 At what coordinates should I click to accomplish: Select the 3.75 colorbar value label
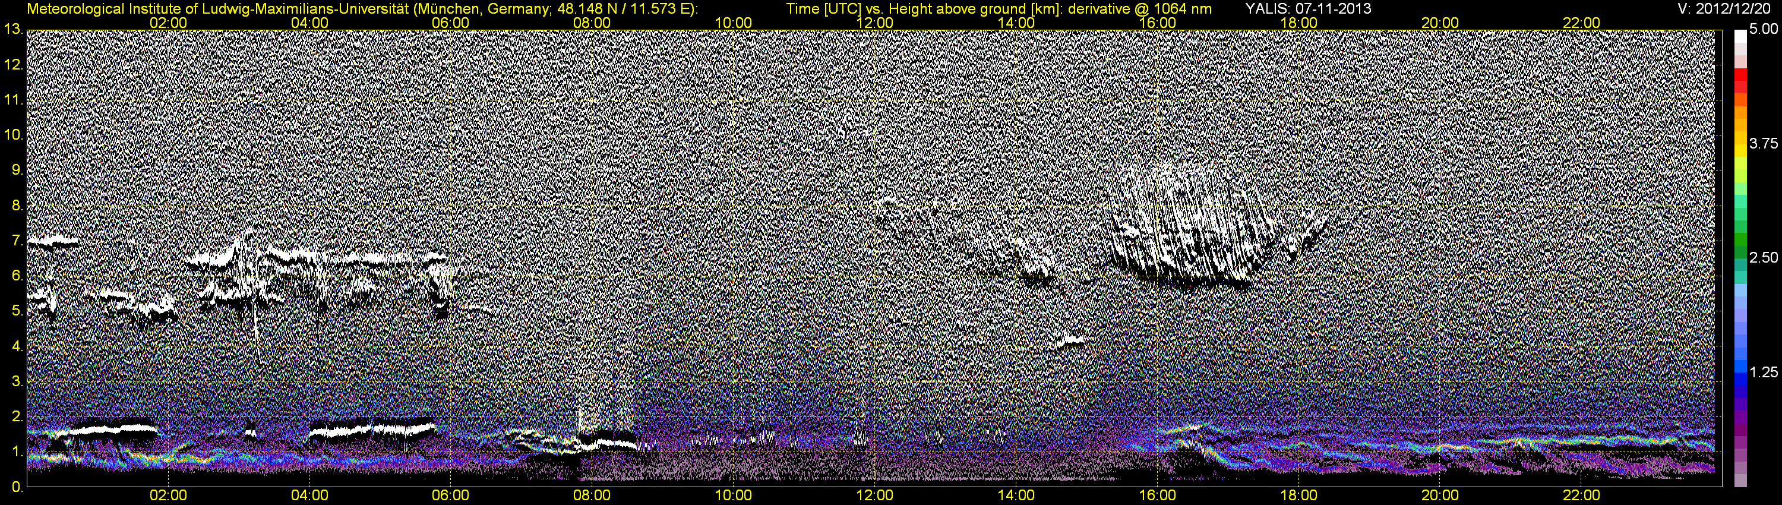(1764, 143)
